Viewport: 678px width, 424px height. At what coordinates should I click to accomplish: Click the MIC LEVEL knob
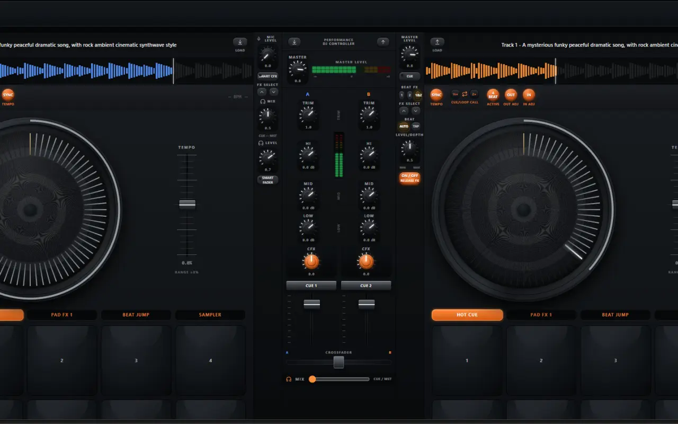268,54
